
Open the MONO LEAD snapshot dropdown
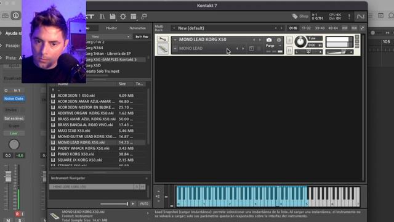tap(175, 48)
